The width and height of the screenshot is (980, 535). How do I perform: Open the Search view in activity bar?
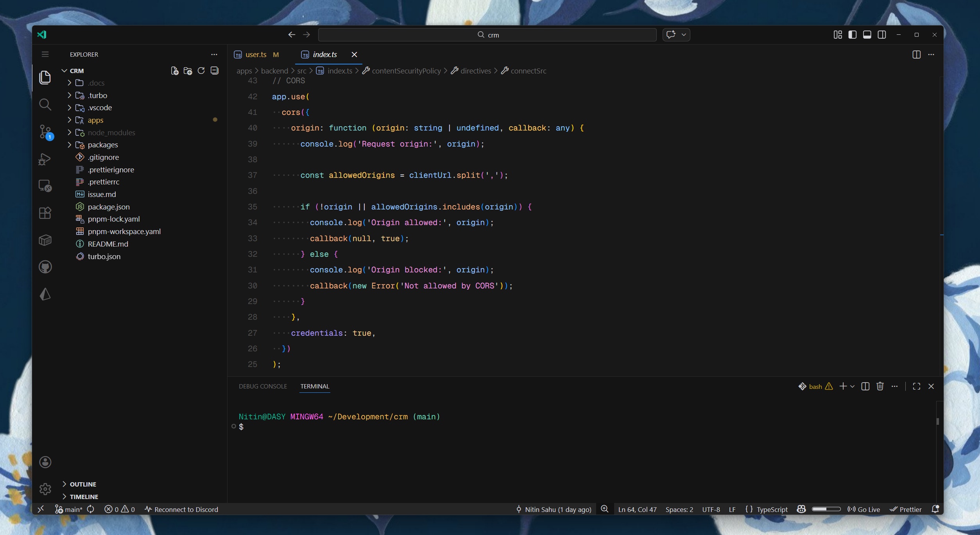(x=45, y=104)
